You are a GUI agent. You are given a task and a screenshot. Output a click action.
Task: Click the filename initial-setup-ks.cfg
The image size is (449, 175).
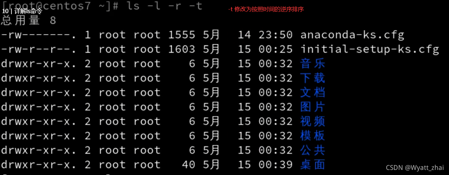(x=370, y=49)
